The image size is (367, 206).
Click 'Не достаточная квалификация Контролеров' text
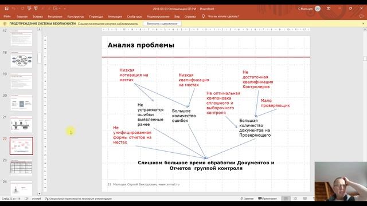(257, 80)
